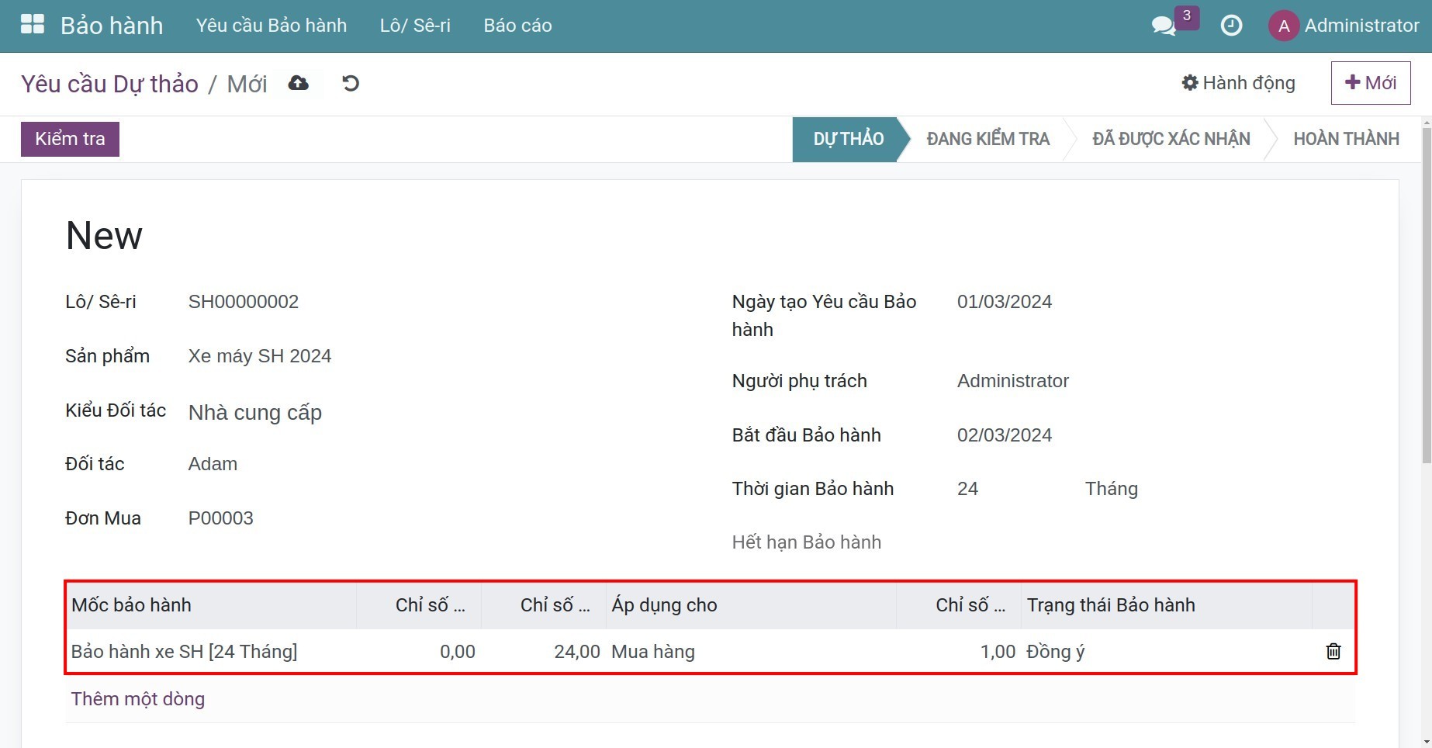Create a new record with Mới button
The width and height of the screenshot is (1432, 748).
tap(1370, 83)
